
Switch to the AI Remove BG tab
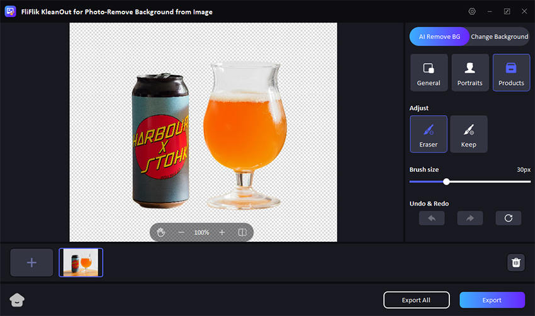point(439,37)
